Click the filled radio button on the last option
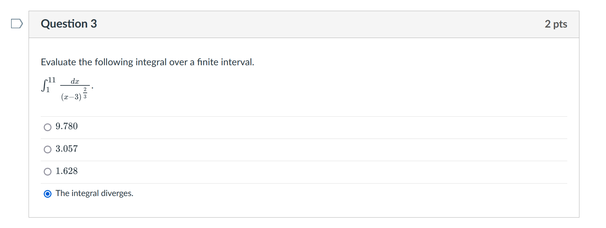The width and height of the screenshot is (606, 228). pos(47,193)
